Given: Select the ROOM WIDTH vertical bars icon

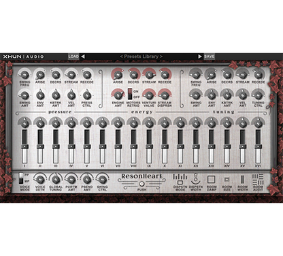Looking at the screenshot, I should coord(242,179).
